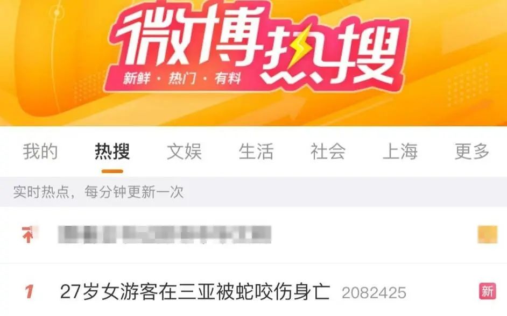Open the 上海 local tab

pyautogui.click(x=400, y=152)
